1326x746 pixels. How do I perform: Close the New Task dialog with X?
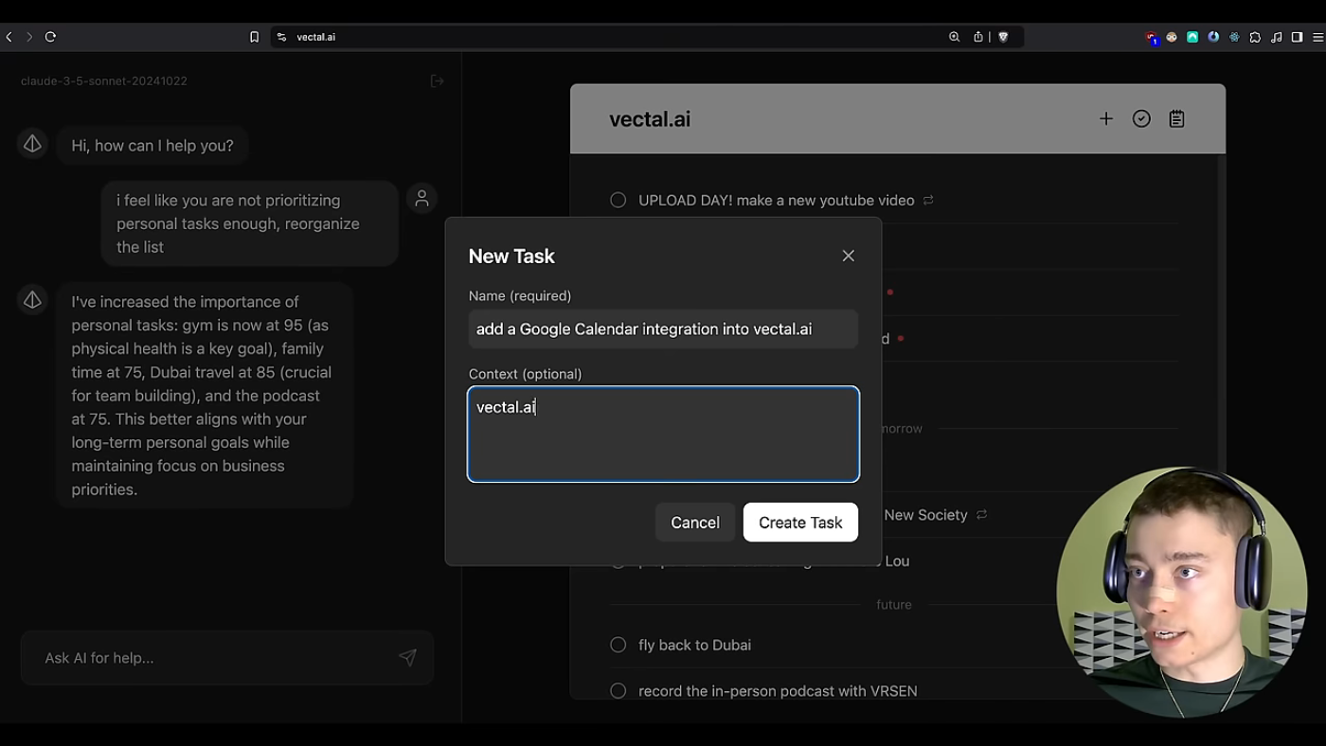tap(848, 256)
